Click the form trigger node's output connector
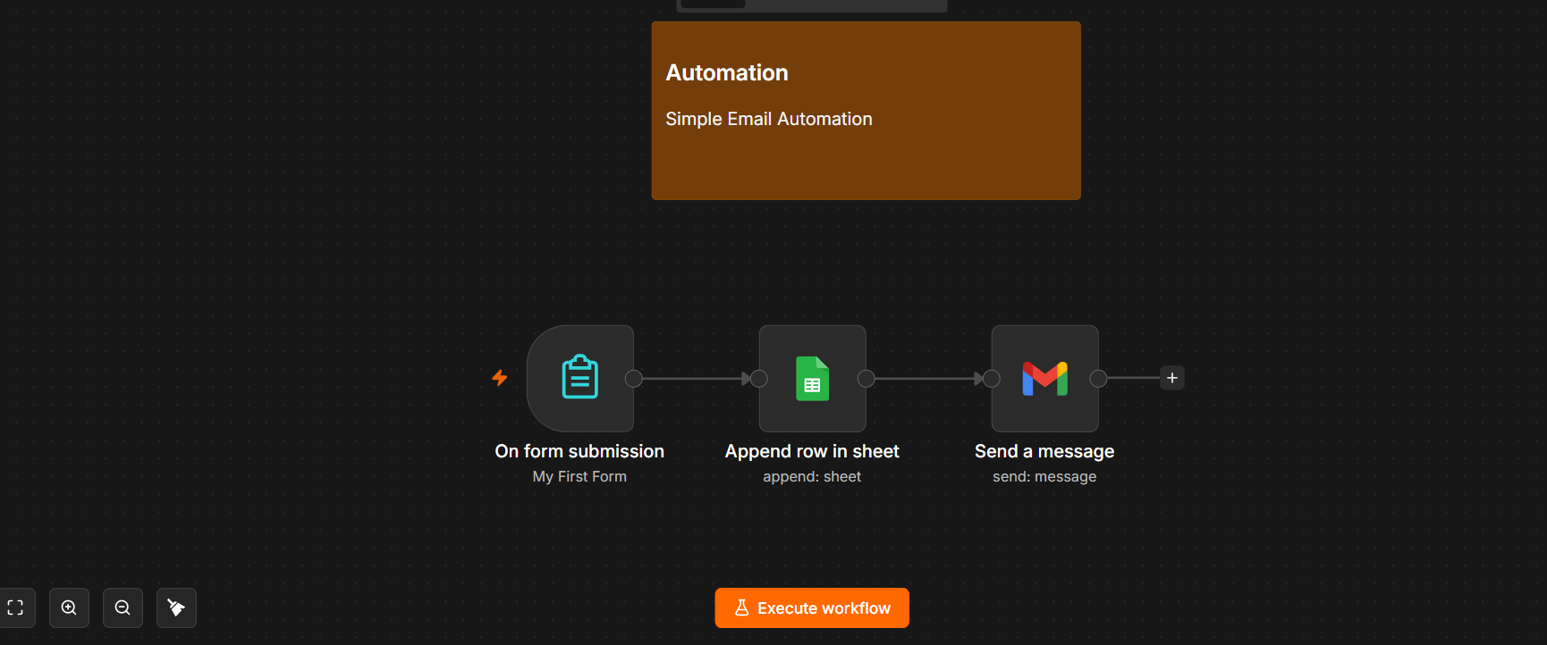1547x645 pixels. [x=634, y=379]
